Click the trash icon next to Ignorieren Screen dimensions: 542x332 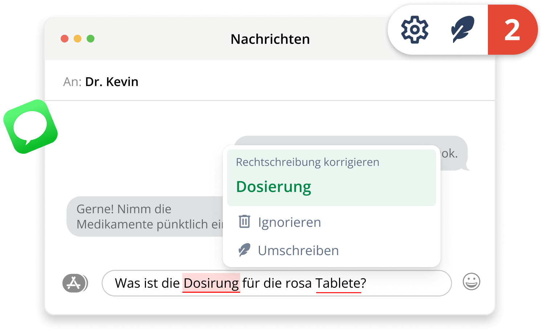click(244, 222)
